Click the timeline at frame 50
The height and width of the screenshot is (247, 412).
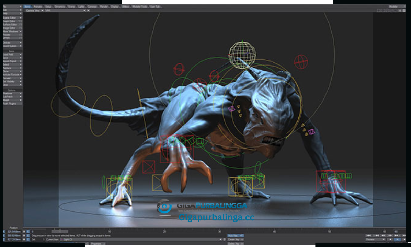tap(329, 232)
